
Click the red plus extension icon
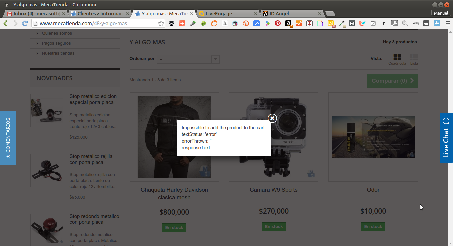click(x=182, y=24)
